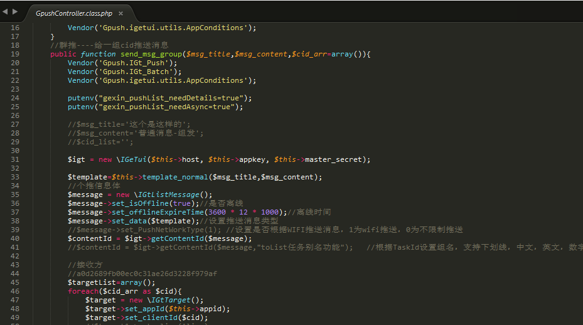Click the left tab scroll arrow
The height and width of the screenshot is (325, 583).
(x=5, y=12)
